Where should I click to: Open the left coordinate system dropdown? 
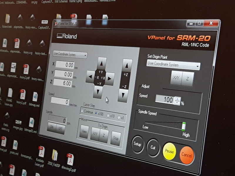[x=70, y=55]
